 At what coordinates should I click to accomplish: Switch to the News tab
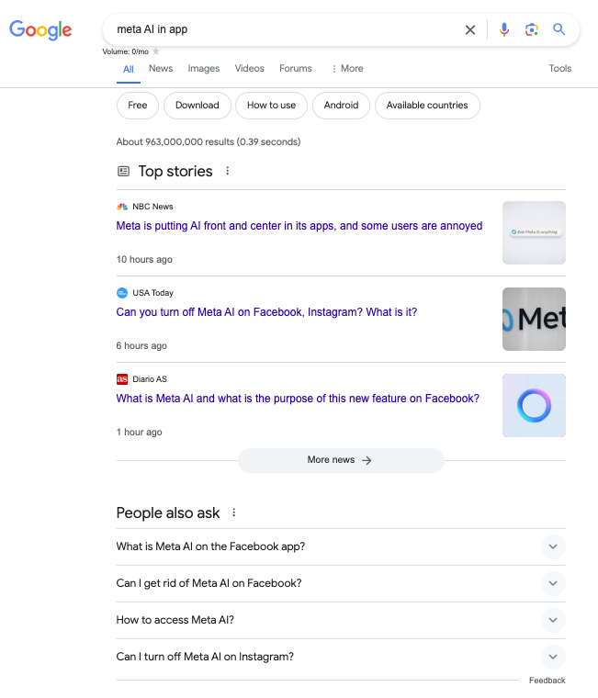pos(161,69)
